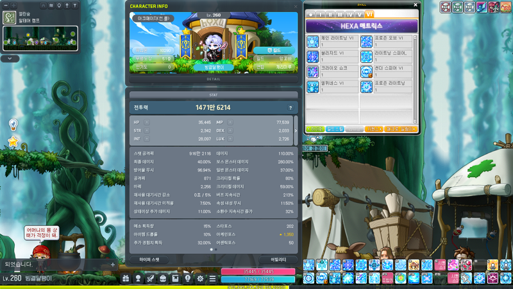Click the yellow star event icon
513x289 pixels.
13,141
